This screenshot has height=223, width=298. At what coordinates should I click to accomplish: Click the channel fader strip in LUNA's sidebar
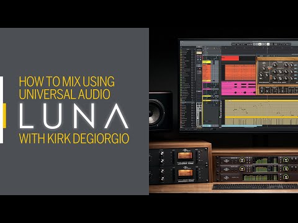(199, 115)
